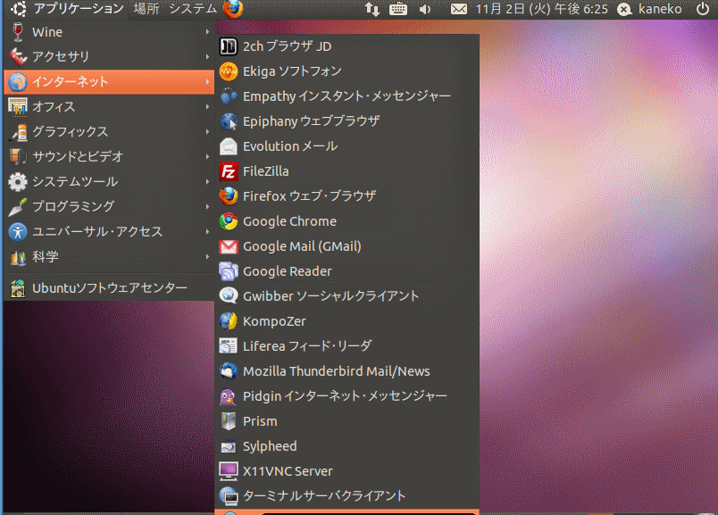Click the Google Chrome icon
Viewport: 718px width, 515px height.
pyautogui.click(x=228, y=221)
